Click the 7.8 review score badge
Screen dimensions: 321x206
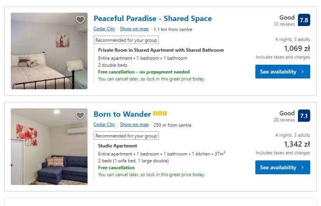pyautogui.click(x=304, y=20)
